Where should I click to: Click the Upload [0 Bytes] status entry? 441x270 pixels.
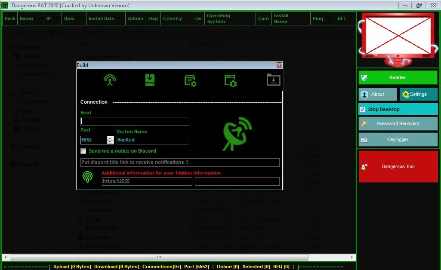point(72,267)
